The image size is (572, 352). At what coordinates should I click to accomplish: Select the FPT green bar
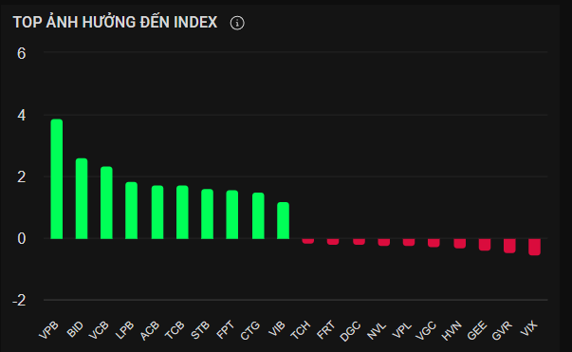232,214
